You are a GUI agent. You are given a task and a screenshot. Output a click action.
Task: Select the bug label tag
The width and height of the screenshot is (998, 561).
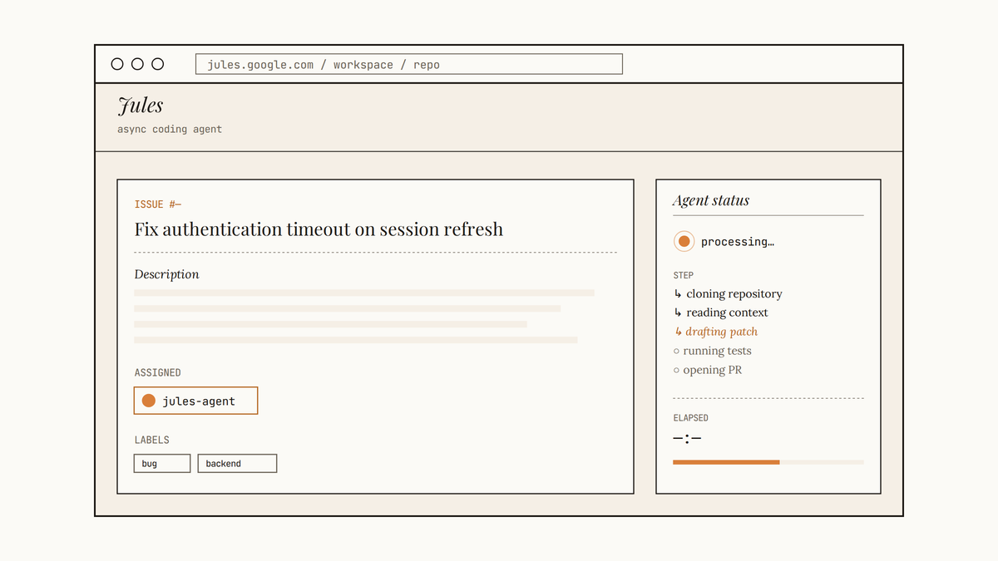point(162,463)
